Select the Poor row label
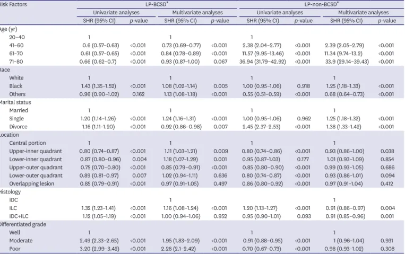The width and height of the screenshot is (405, 254). tap(15, 249)
